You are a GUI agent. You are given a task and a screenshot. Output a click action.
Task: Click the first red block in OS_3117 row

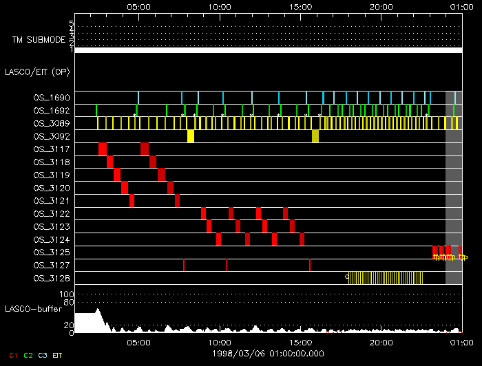tap(103, 149)
